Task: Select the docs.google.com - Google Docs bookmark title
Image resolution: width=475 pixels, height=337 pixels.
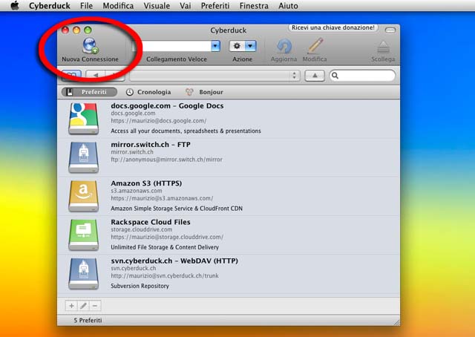Action: click(x=167, y=105)
